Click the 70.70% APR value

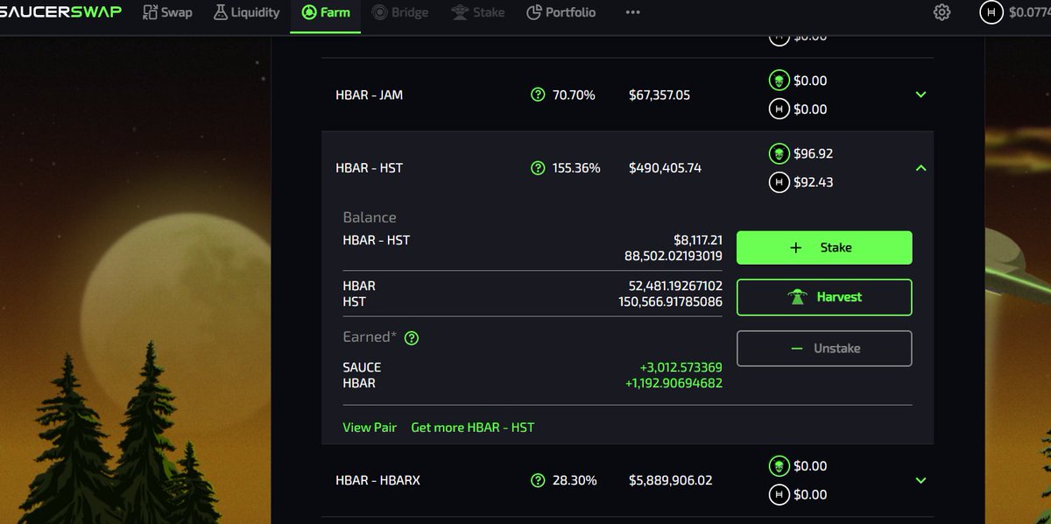pos(574,95)
